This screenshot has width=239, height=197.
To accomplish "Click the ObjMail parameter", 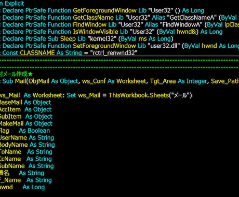I will coord(39,81).
